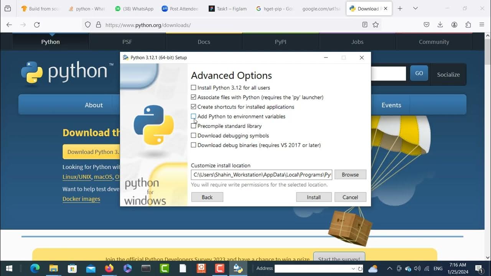
Task: Launch Microsoft Edge from the taskbar
Action: pyautogui.click(x=35, y=268)
